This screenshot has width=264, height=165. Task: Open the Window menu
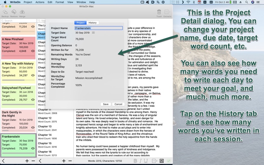coord(81,2)
